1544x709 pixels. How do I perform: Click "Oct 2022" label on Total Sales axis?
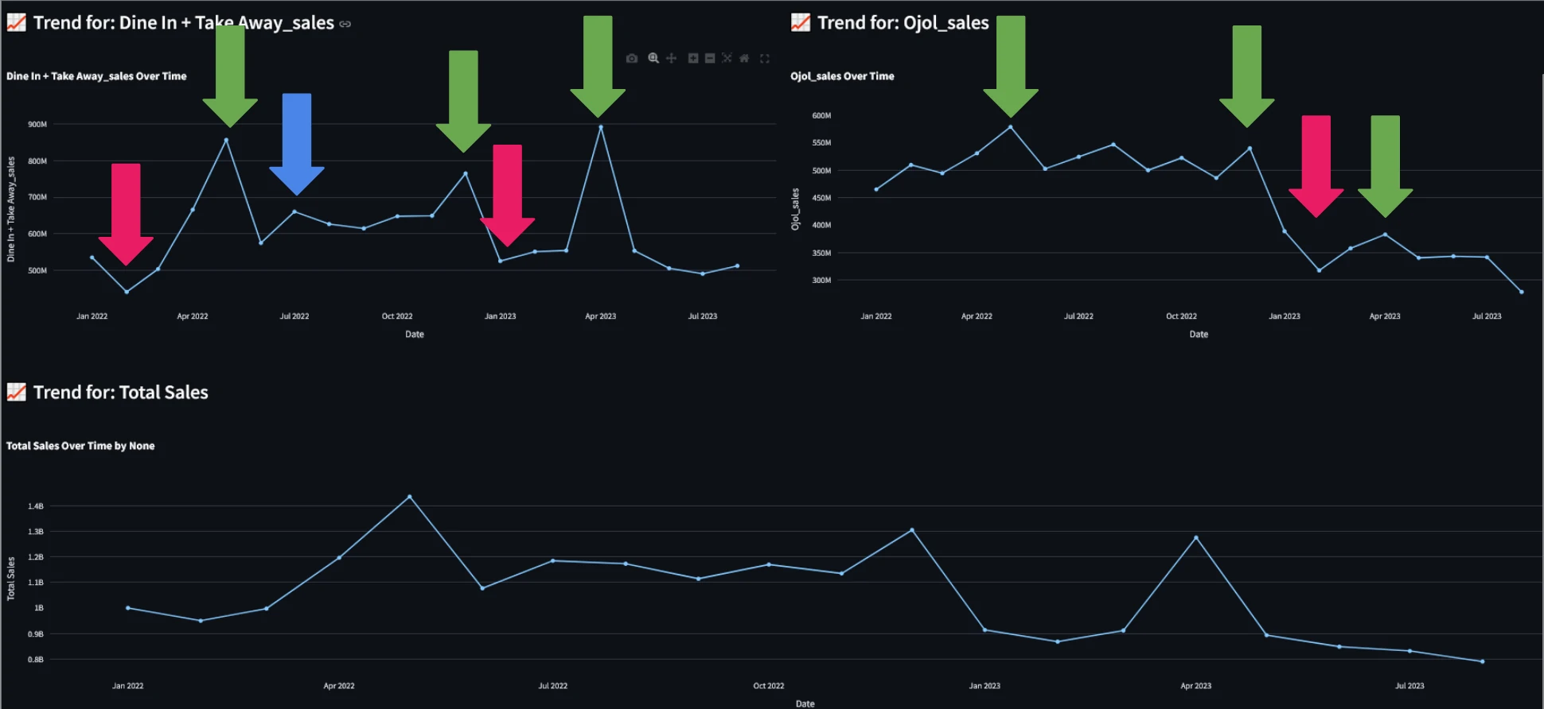click(x=768, y=685)
